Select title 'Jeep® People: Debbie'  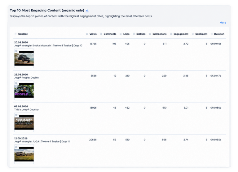(x=26, y=78)
